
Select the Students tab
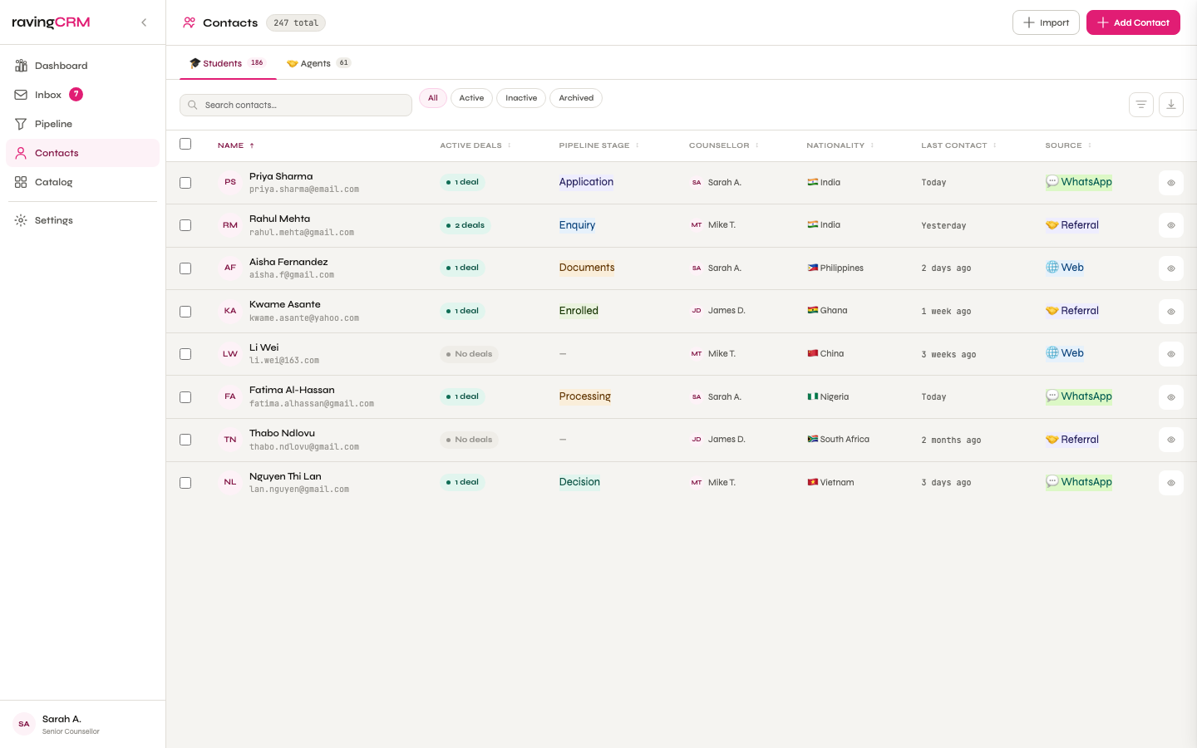click(222, 62)
